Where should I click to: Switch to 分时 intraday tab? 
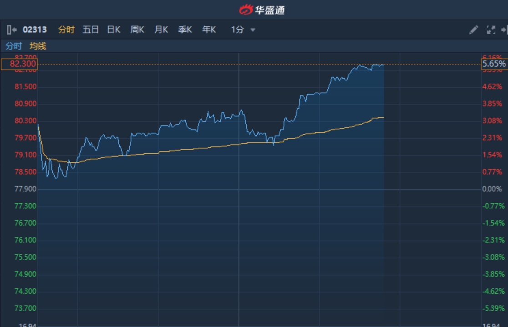click(x=66, y=30)
